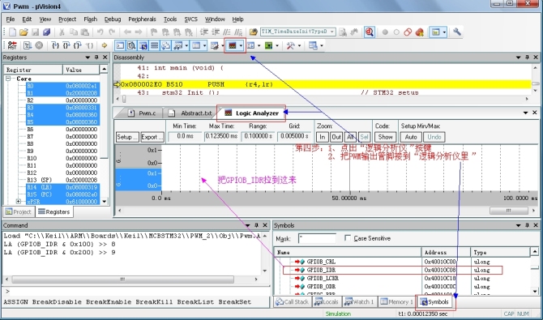Navigate backwards with the left arrow icon

point(127,32)
